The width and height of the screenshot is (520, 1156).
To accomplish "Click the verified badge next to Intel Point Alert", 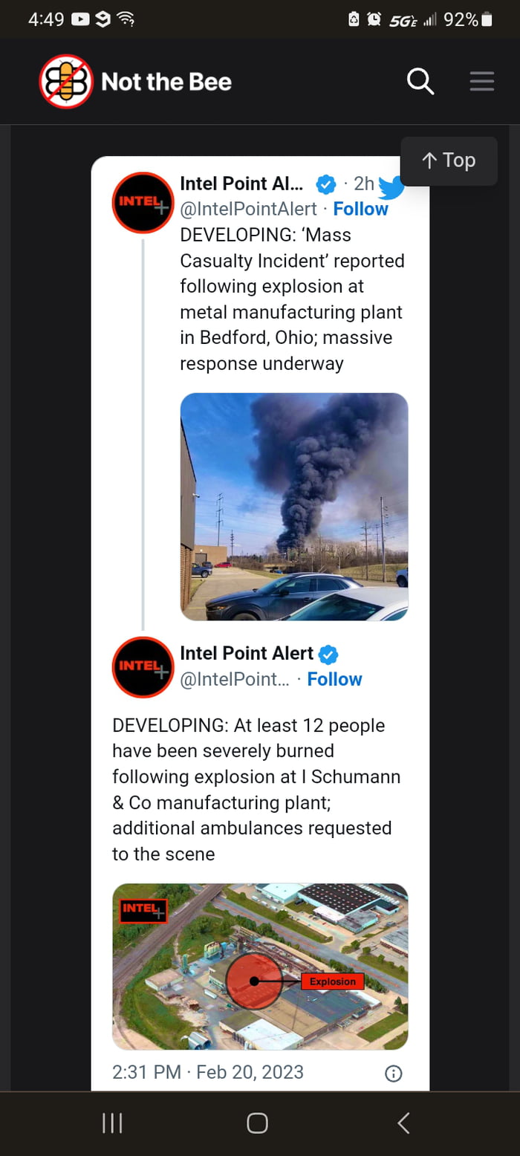I will 325,184.
